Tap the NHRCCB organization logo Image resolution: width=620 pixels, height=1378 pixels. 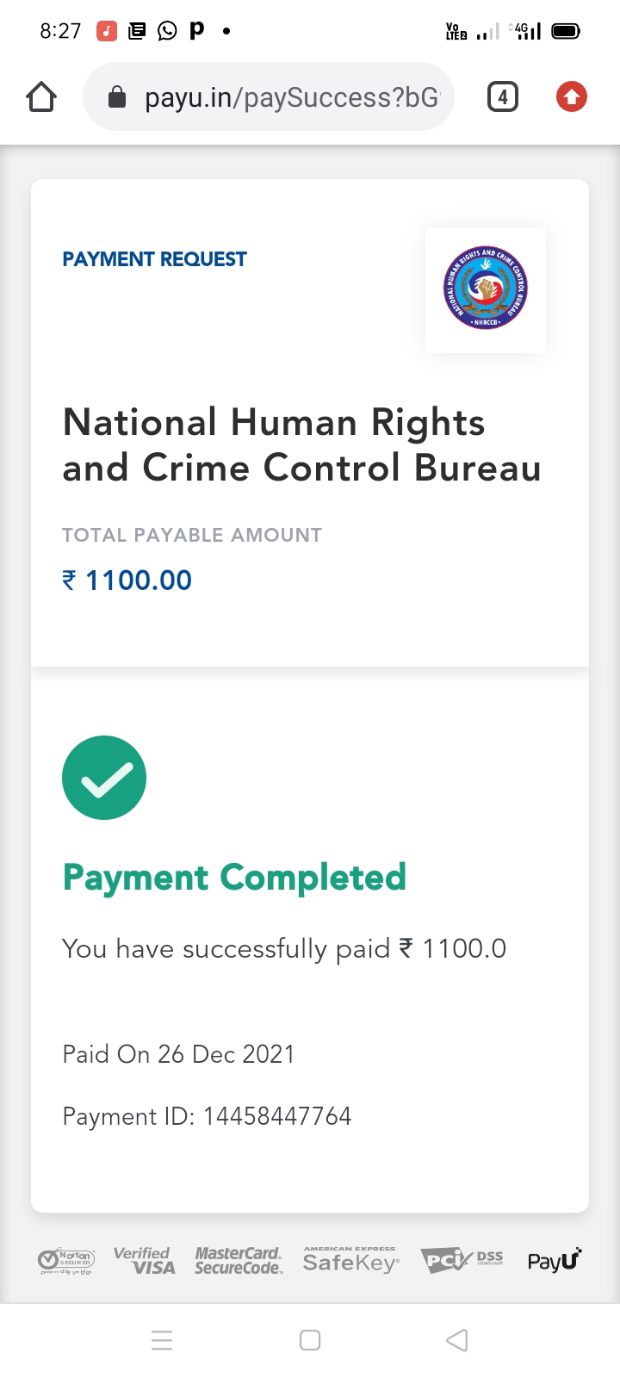486,289
